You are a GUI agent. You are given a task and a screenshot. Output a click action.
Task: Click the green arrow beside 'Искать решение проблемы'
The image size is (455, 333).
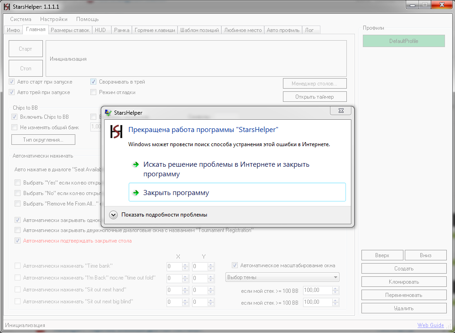136,164
